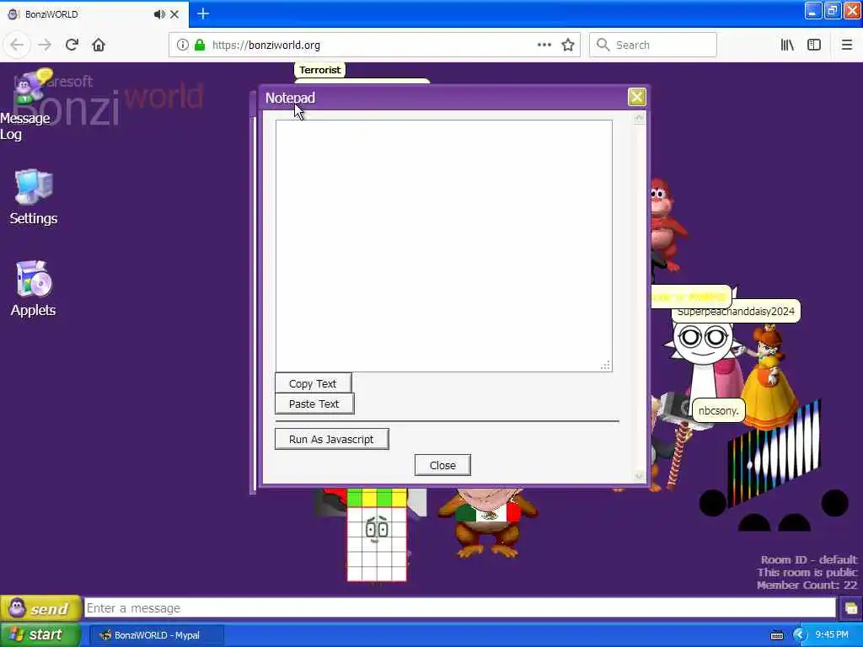Click the Terrorist name tag
This screenshot has height=647, width=863.
(319, 70)
